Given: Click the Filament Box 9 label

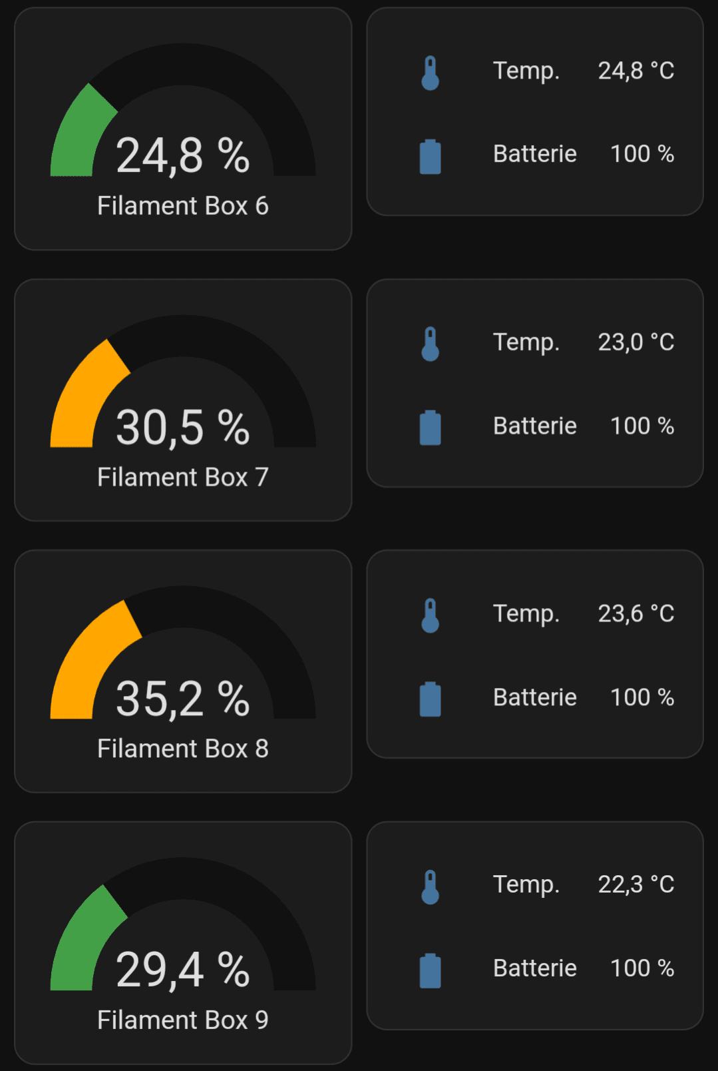Looking at the screenshot, I should click(183, 1020).
